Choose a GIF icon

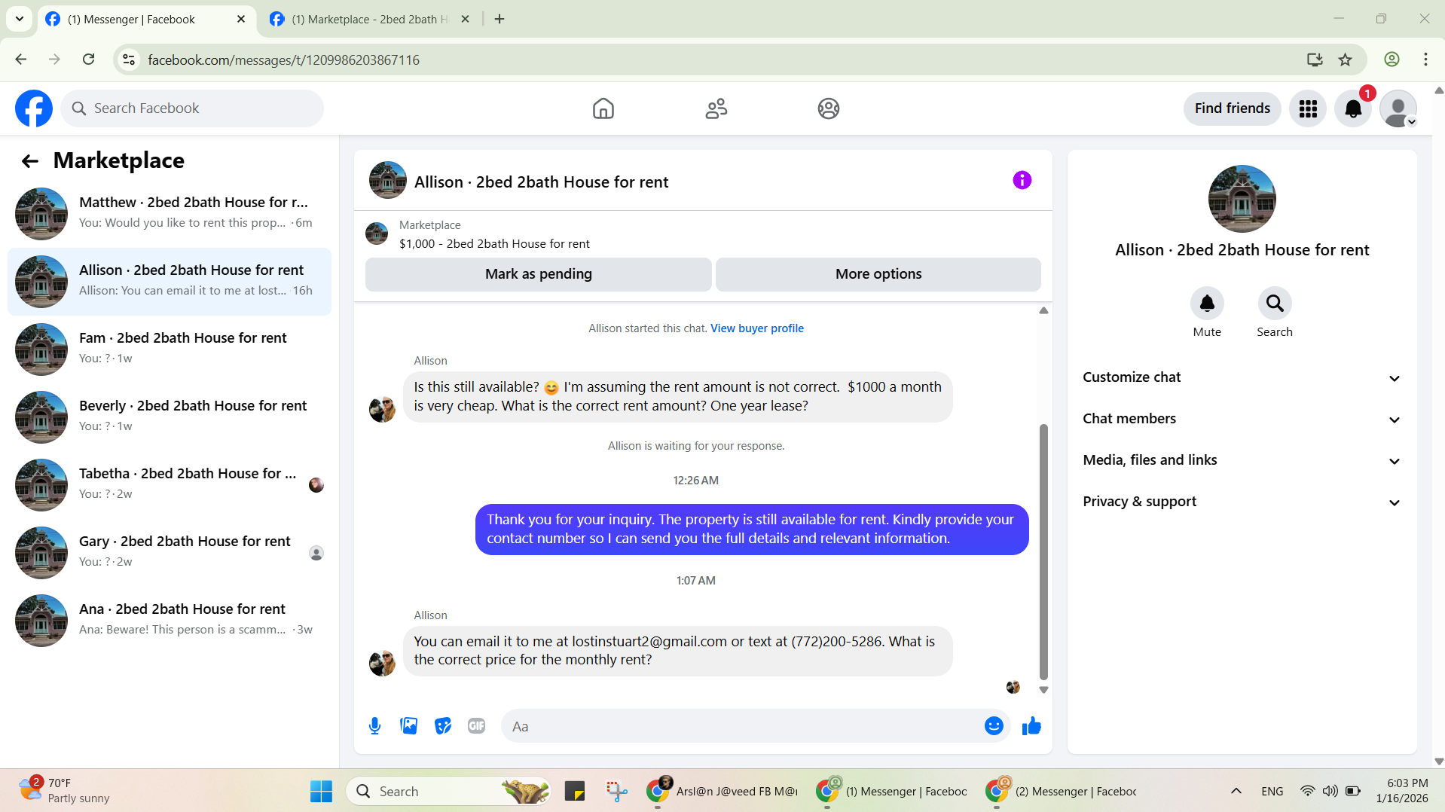click(x=476, y=726)
